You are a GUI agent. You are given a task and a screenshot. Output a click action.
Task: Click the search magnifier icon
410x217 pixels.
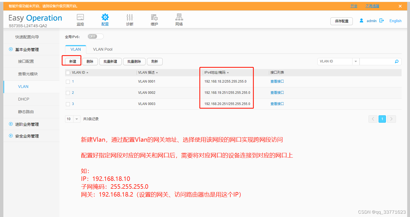[x=397, y=62]
